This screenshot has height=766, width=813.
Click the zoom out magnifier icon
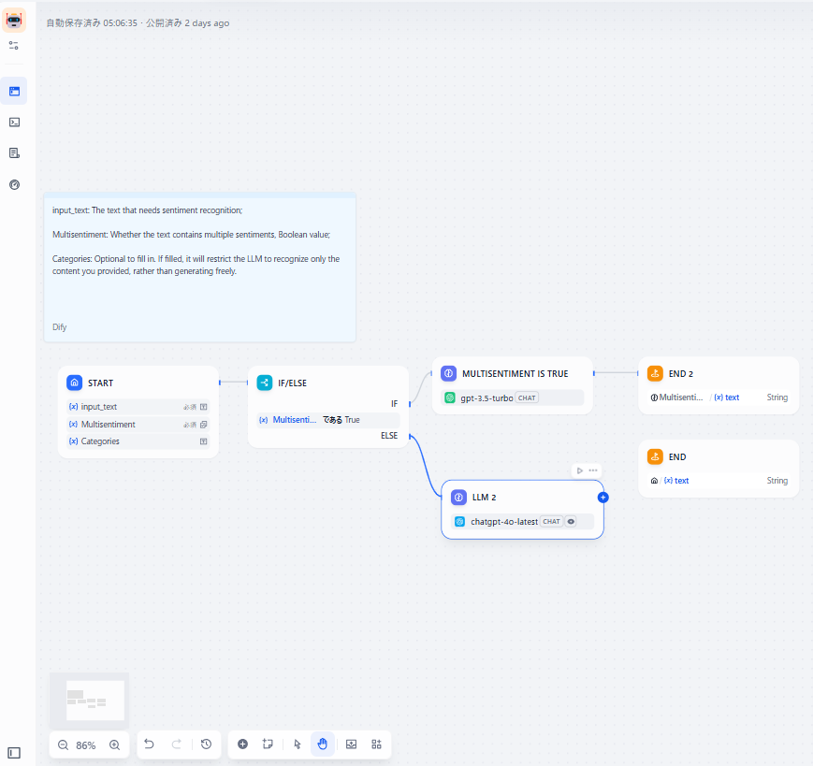coord(64,744)
